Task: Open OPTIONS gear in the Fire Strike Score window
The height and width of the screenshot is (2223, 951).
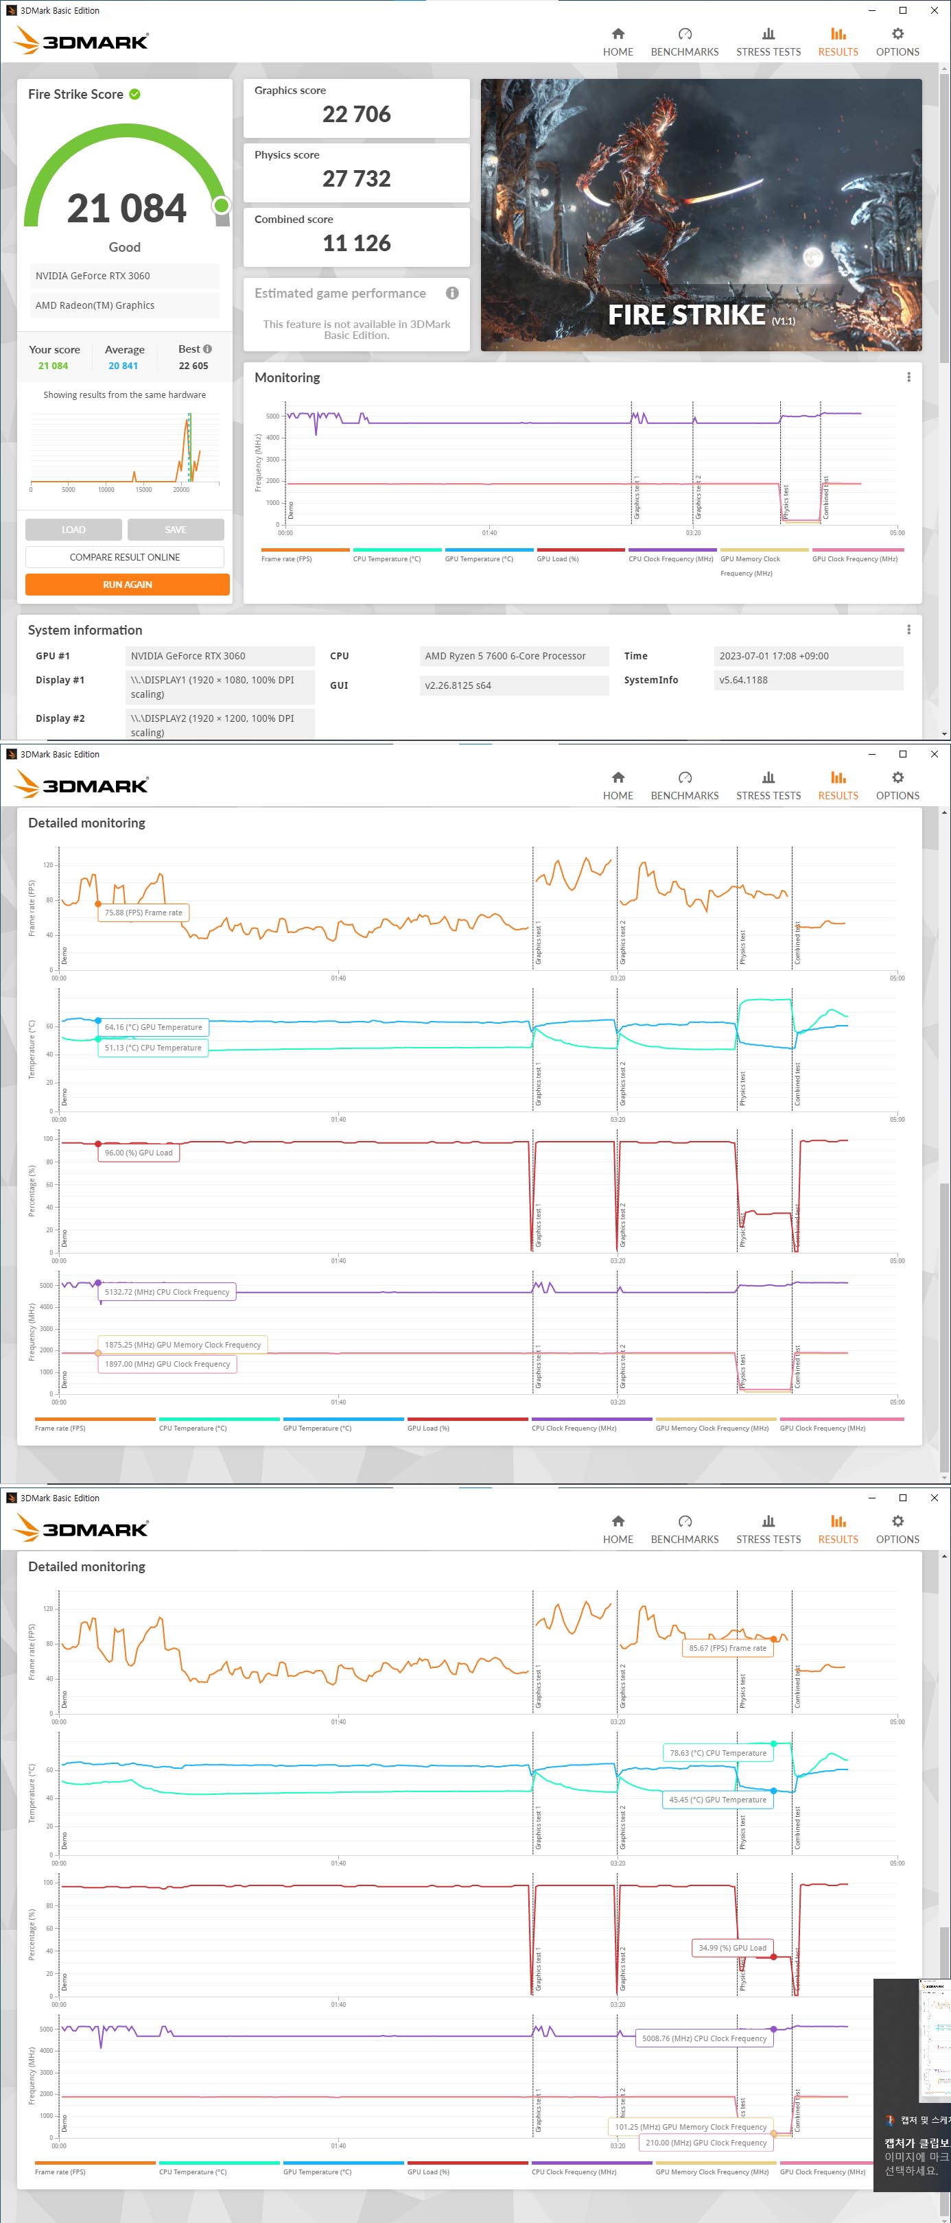Action: 897,41
